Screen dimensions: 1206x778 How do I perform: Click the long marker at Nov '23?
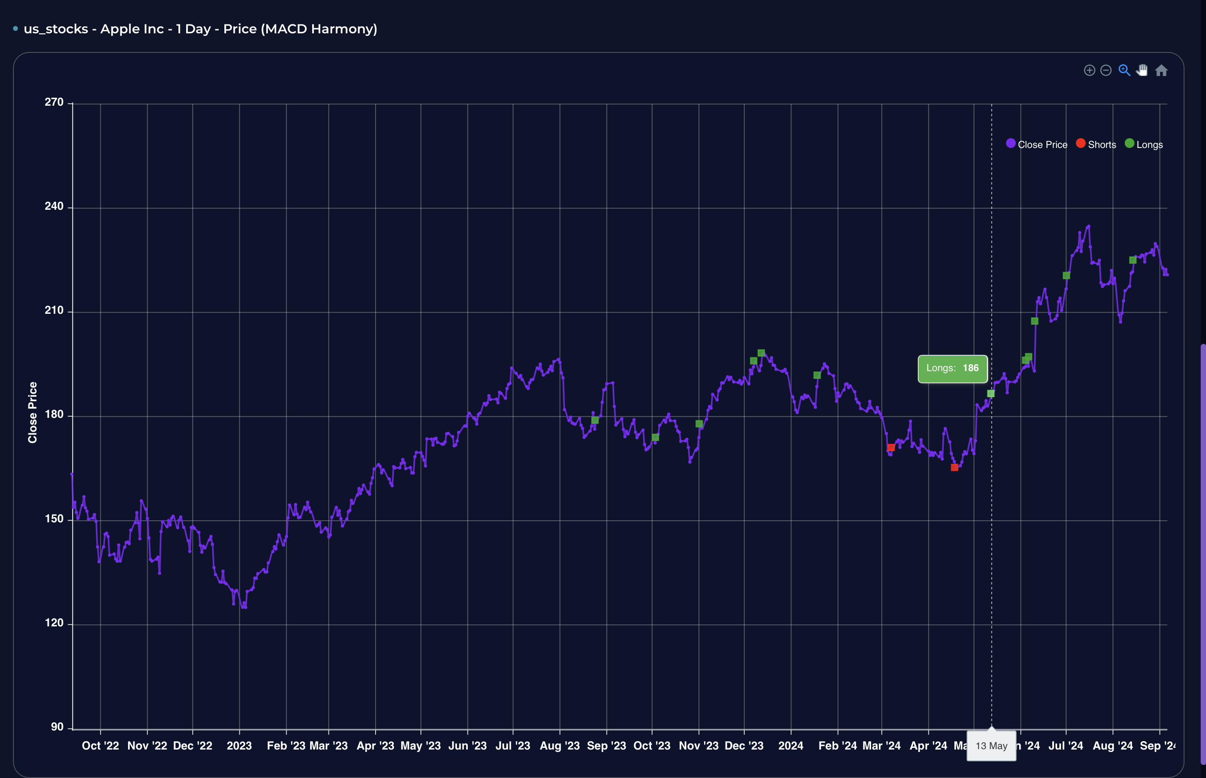click(699, 424)
